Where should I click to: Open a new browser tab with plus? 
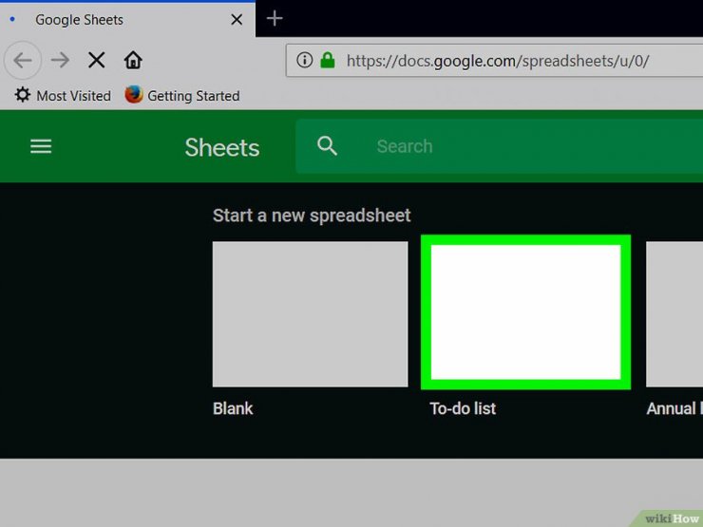coord(275,18)
